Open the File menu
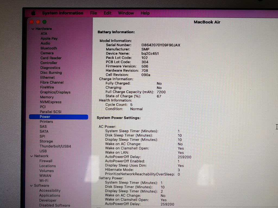The image size is (278, 208). [93, 13]
